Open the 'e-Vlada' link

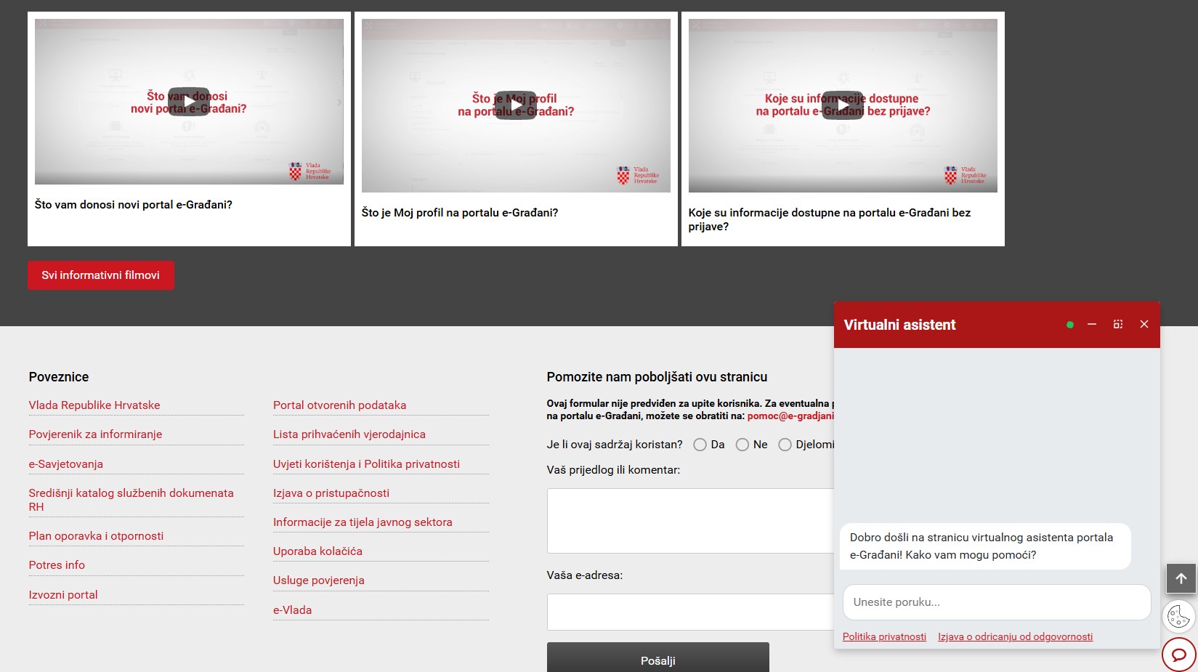tap(292, 610)
